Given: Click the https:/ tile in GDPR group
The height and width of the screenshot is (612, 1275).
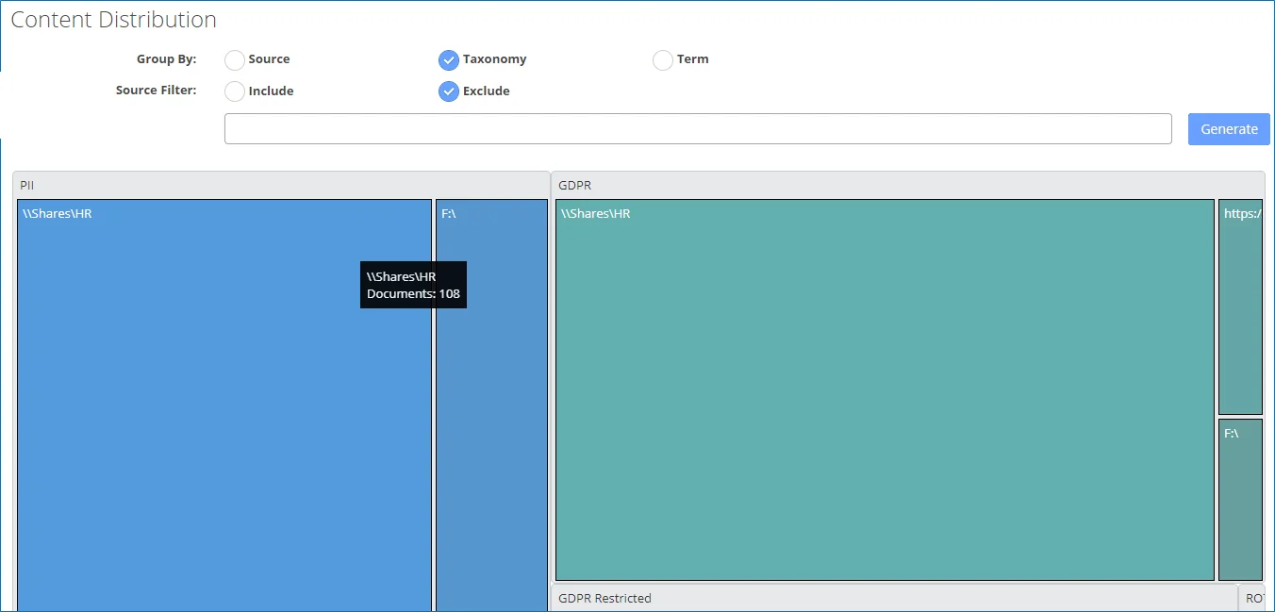Looking at the screenshot, I should coord(1240,306).
